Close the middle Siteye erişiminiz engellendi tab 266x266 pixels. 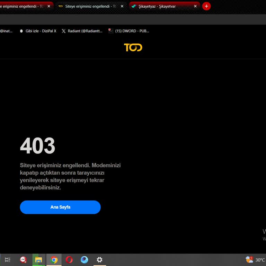pos(122,6)
